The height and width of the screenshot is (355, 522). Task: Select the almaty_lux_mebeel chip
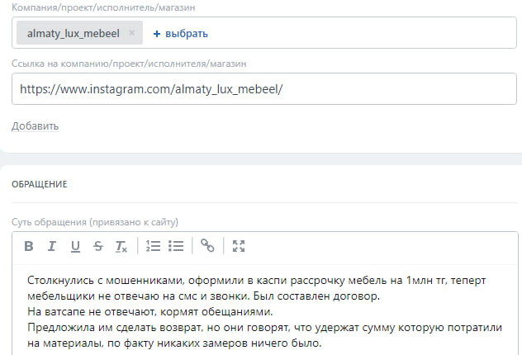pos(73,34)
